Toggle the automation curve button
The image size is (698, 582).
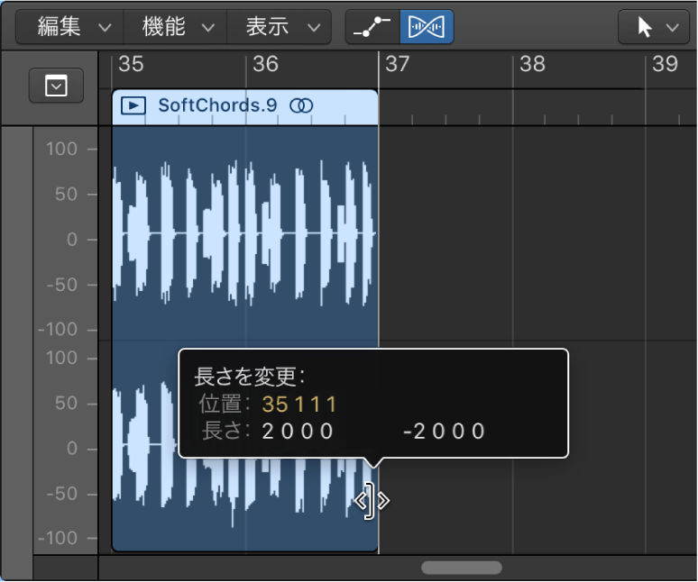(372, 27)
